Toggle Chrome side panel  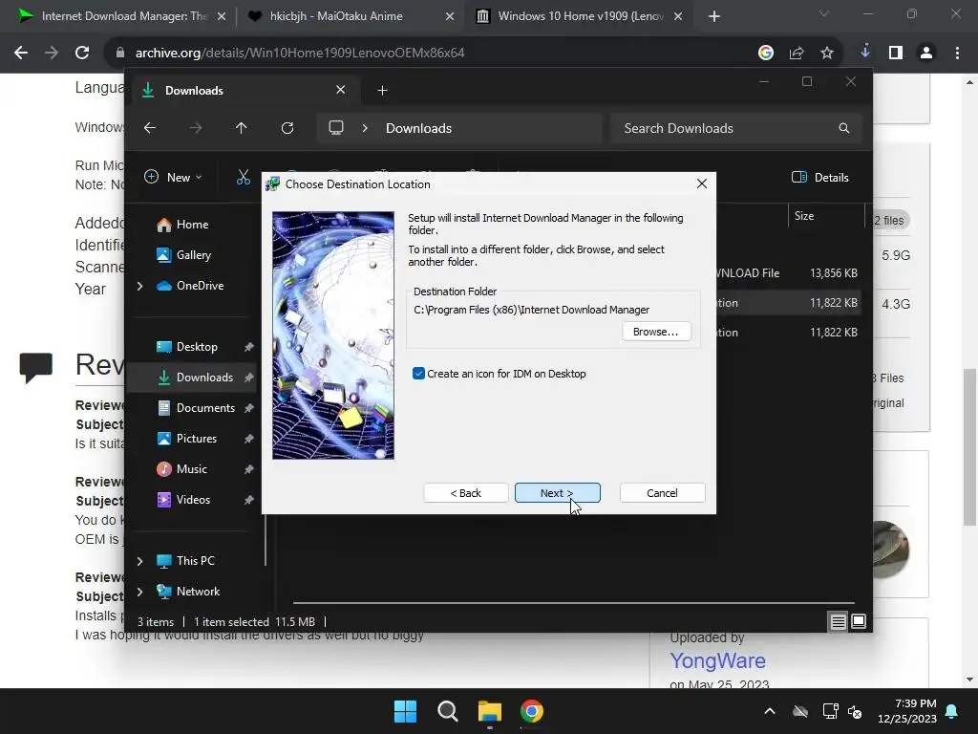click(x=896, y=54)
